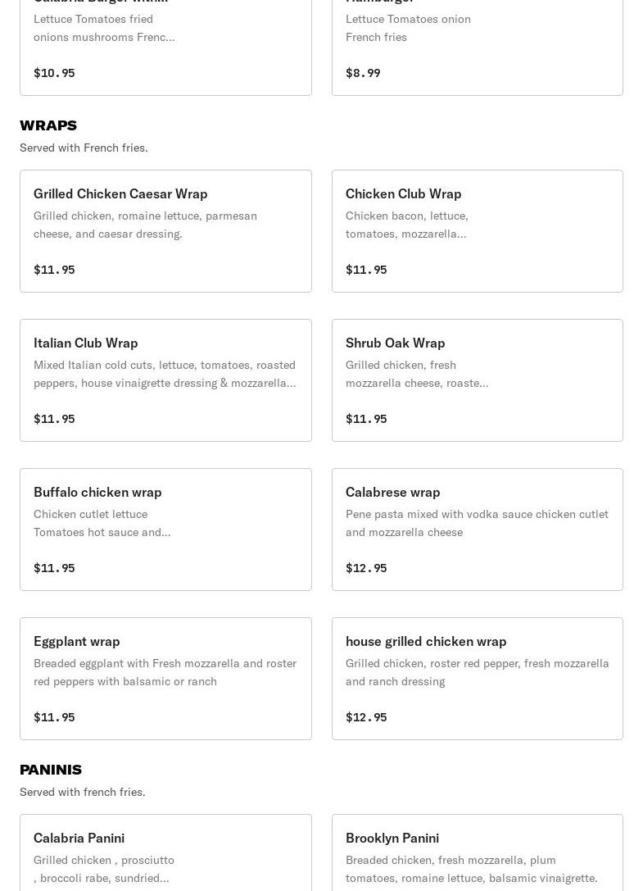Viewport: 643px width, 891px height.
Task: Click the Calabrese wrap $12.95 price
Action: pos(366,568)
